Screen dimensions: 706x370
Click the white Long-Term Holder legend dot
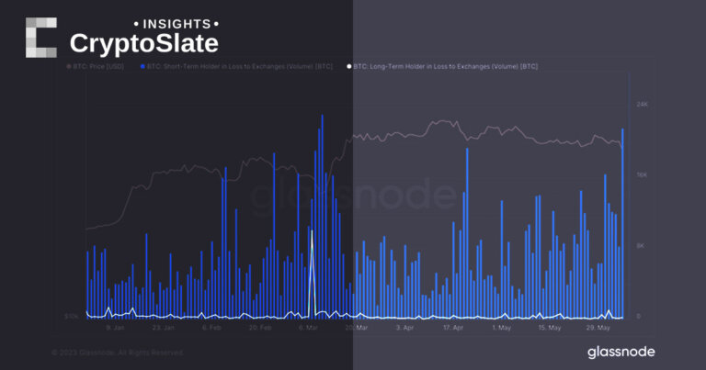point(348,67)
